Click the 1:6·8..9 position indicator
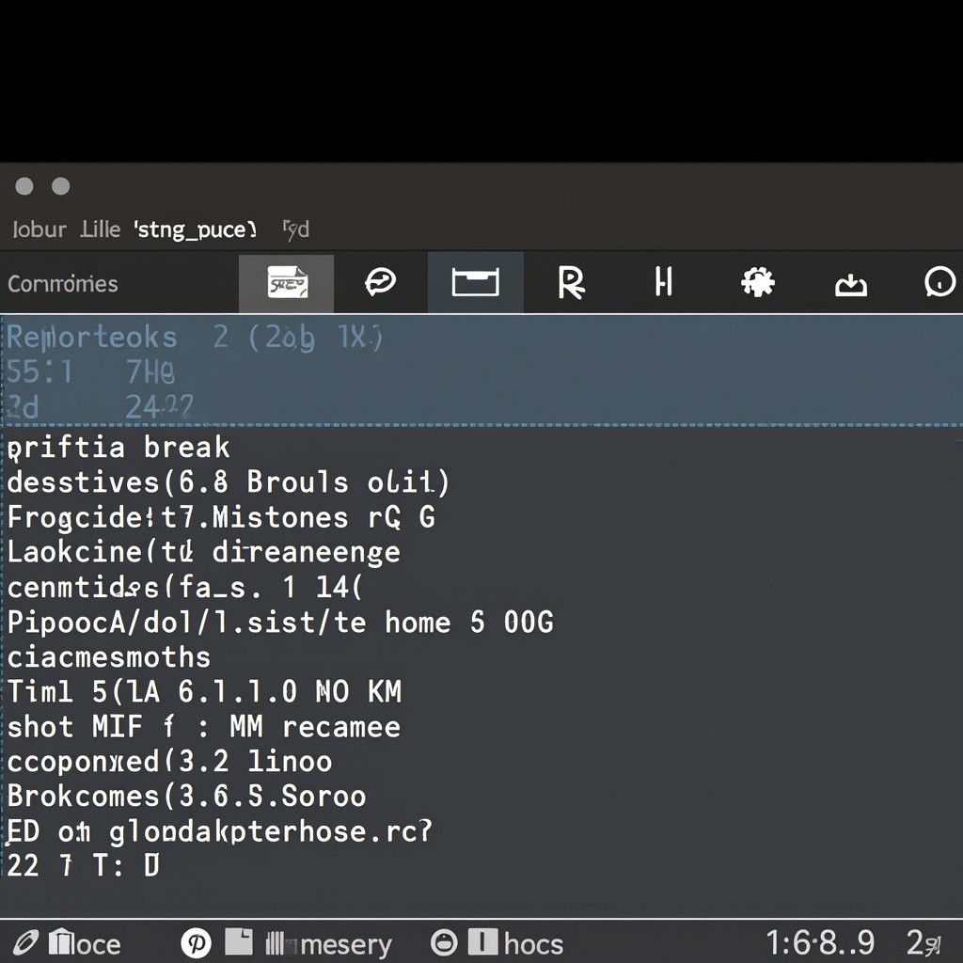Image resolution: width=963 pixels, height=963 pixels. coord(820,942)
